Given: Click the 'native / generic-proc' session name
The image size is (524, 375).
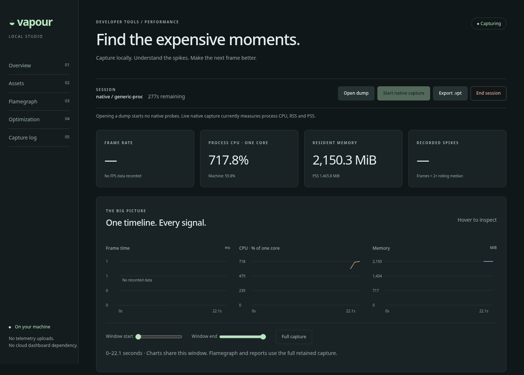Looking at the screenshot, I should tap(119, 96).
